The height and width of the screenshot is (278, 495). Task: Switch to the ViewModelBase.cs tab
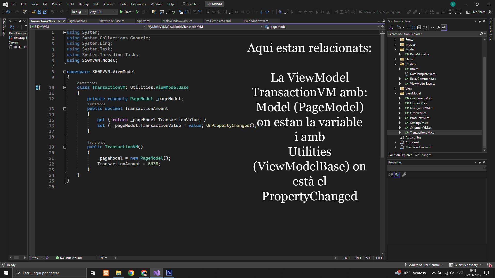[112, 21]
